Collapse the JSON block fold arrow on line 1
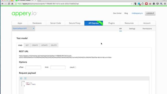The height and width of the screenshot is (94, 167). pos(23,81)
